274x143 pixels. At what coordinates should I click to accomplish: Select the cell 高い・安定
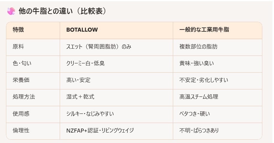pyautogui.click(x=78, y=80)
